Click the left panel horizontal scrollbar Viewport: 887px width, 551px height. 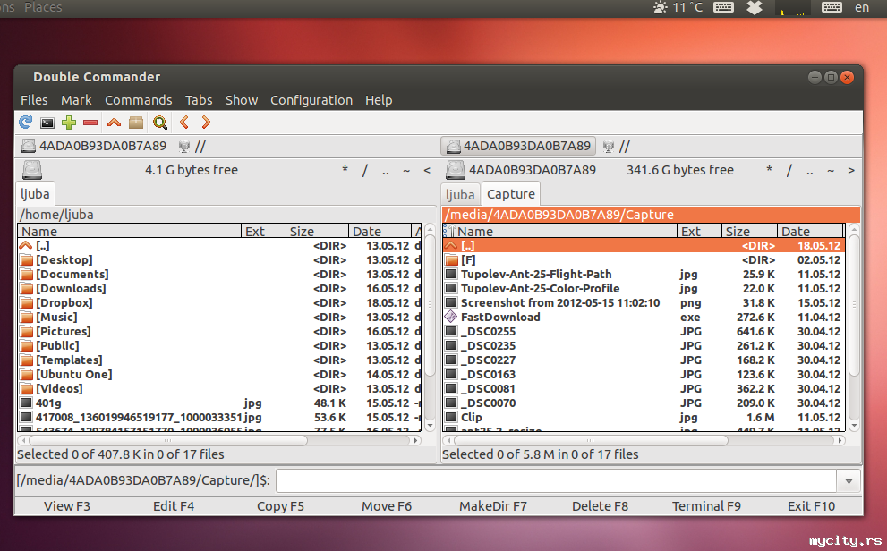pos(219,440)
